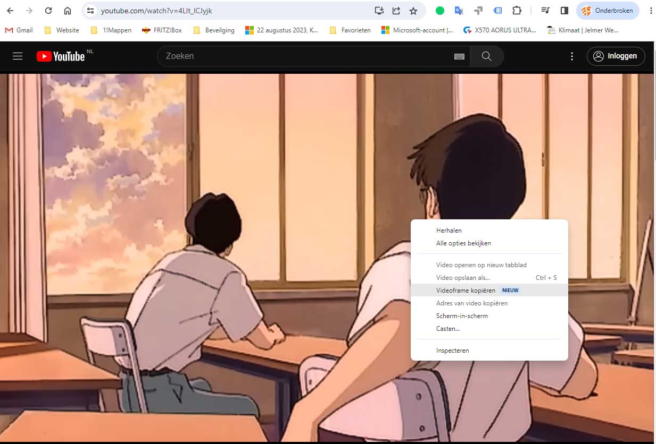
Task: Select Video opslaan als… menu entry
Action: click(x=489, y=278)
